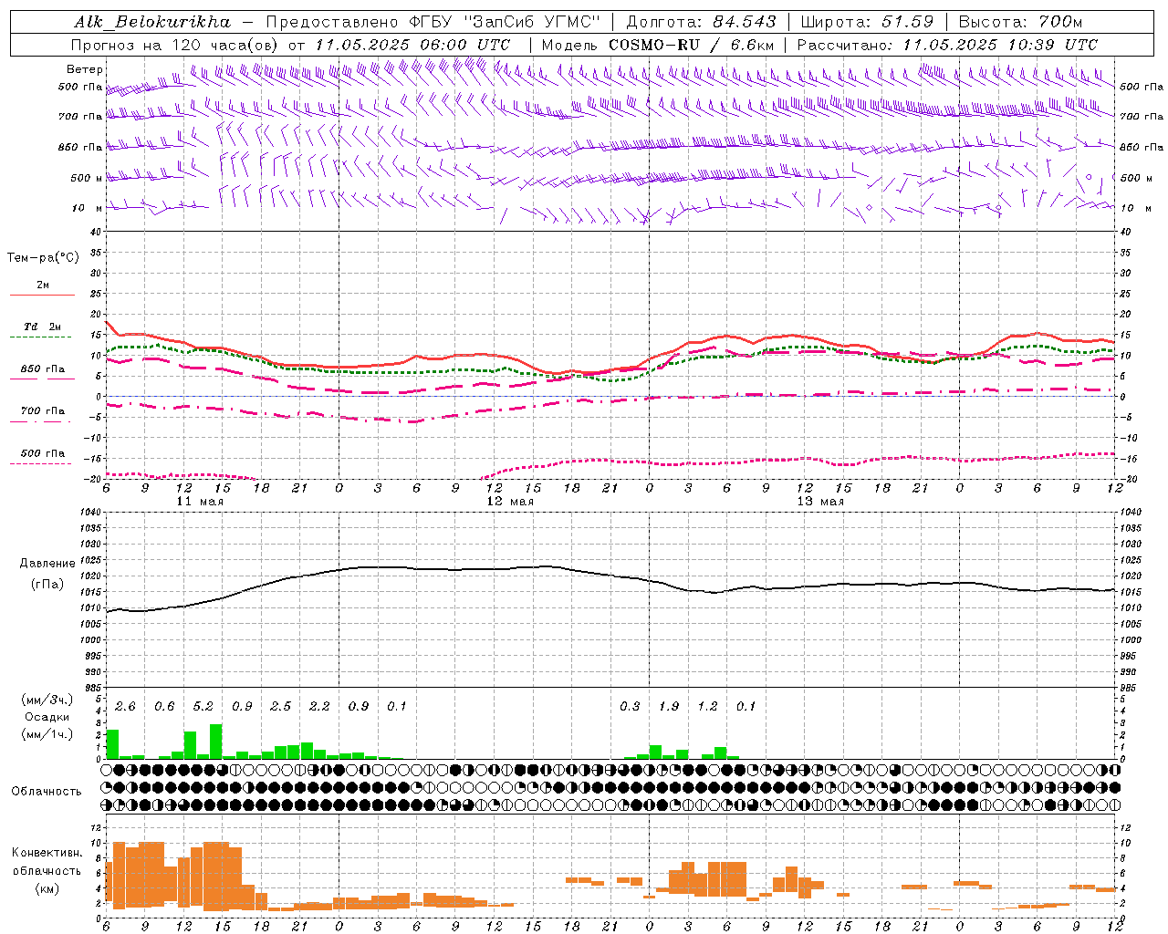
Task: Click the Ветер wind panel label
Action: point(85,69)
